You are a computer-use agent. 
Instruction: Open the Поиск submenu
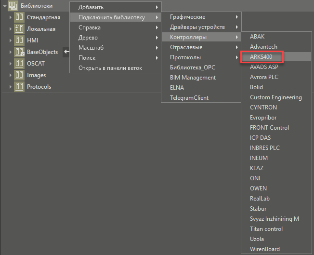116,58
